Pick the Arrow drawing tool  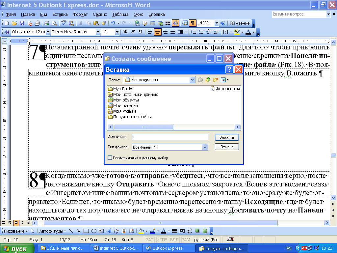coord(79,231)
